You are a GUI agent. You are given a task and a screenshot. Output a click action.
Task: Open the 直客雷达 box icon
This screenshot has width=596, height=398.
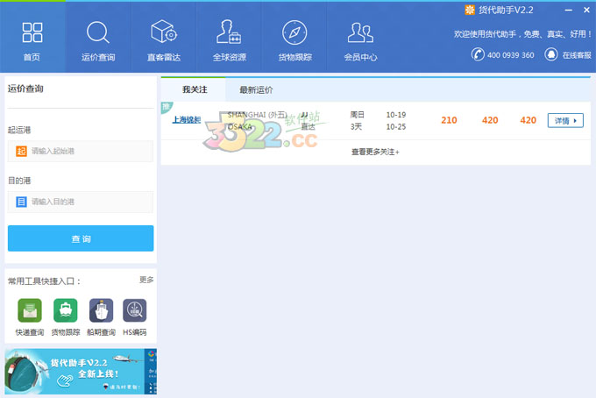click(x=164, y=32)
